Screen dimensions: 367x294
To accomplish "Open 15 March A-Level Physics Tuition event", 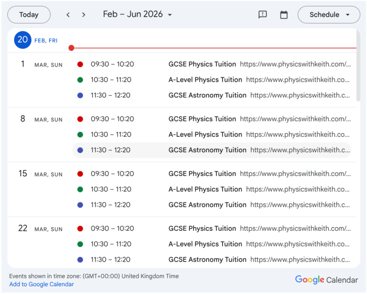I will click(x=205, y=189).
